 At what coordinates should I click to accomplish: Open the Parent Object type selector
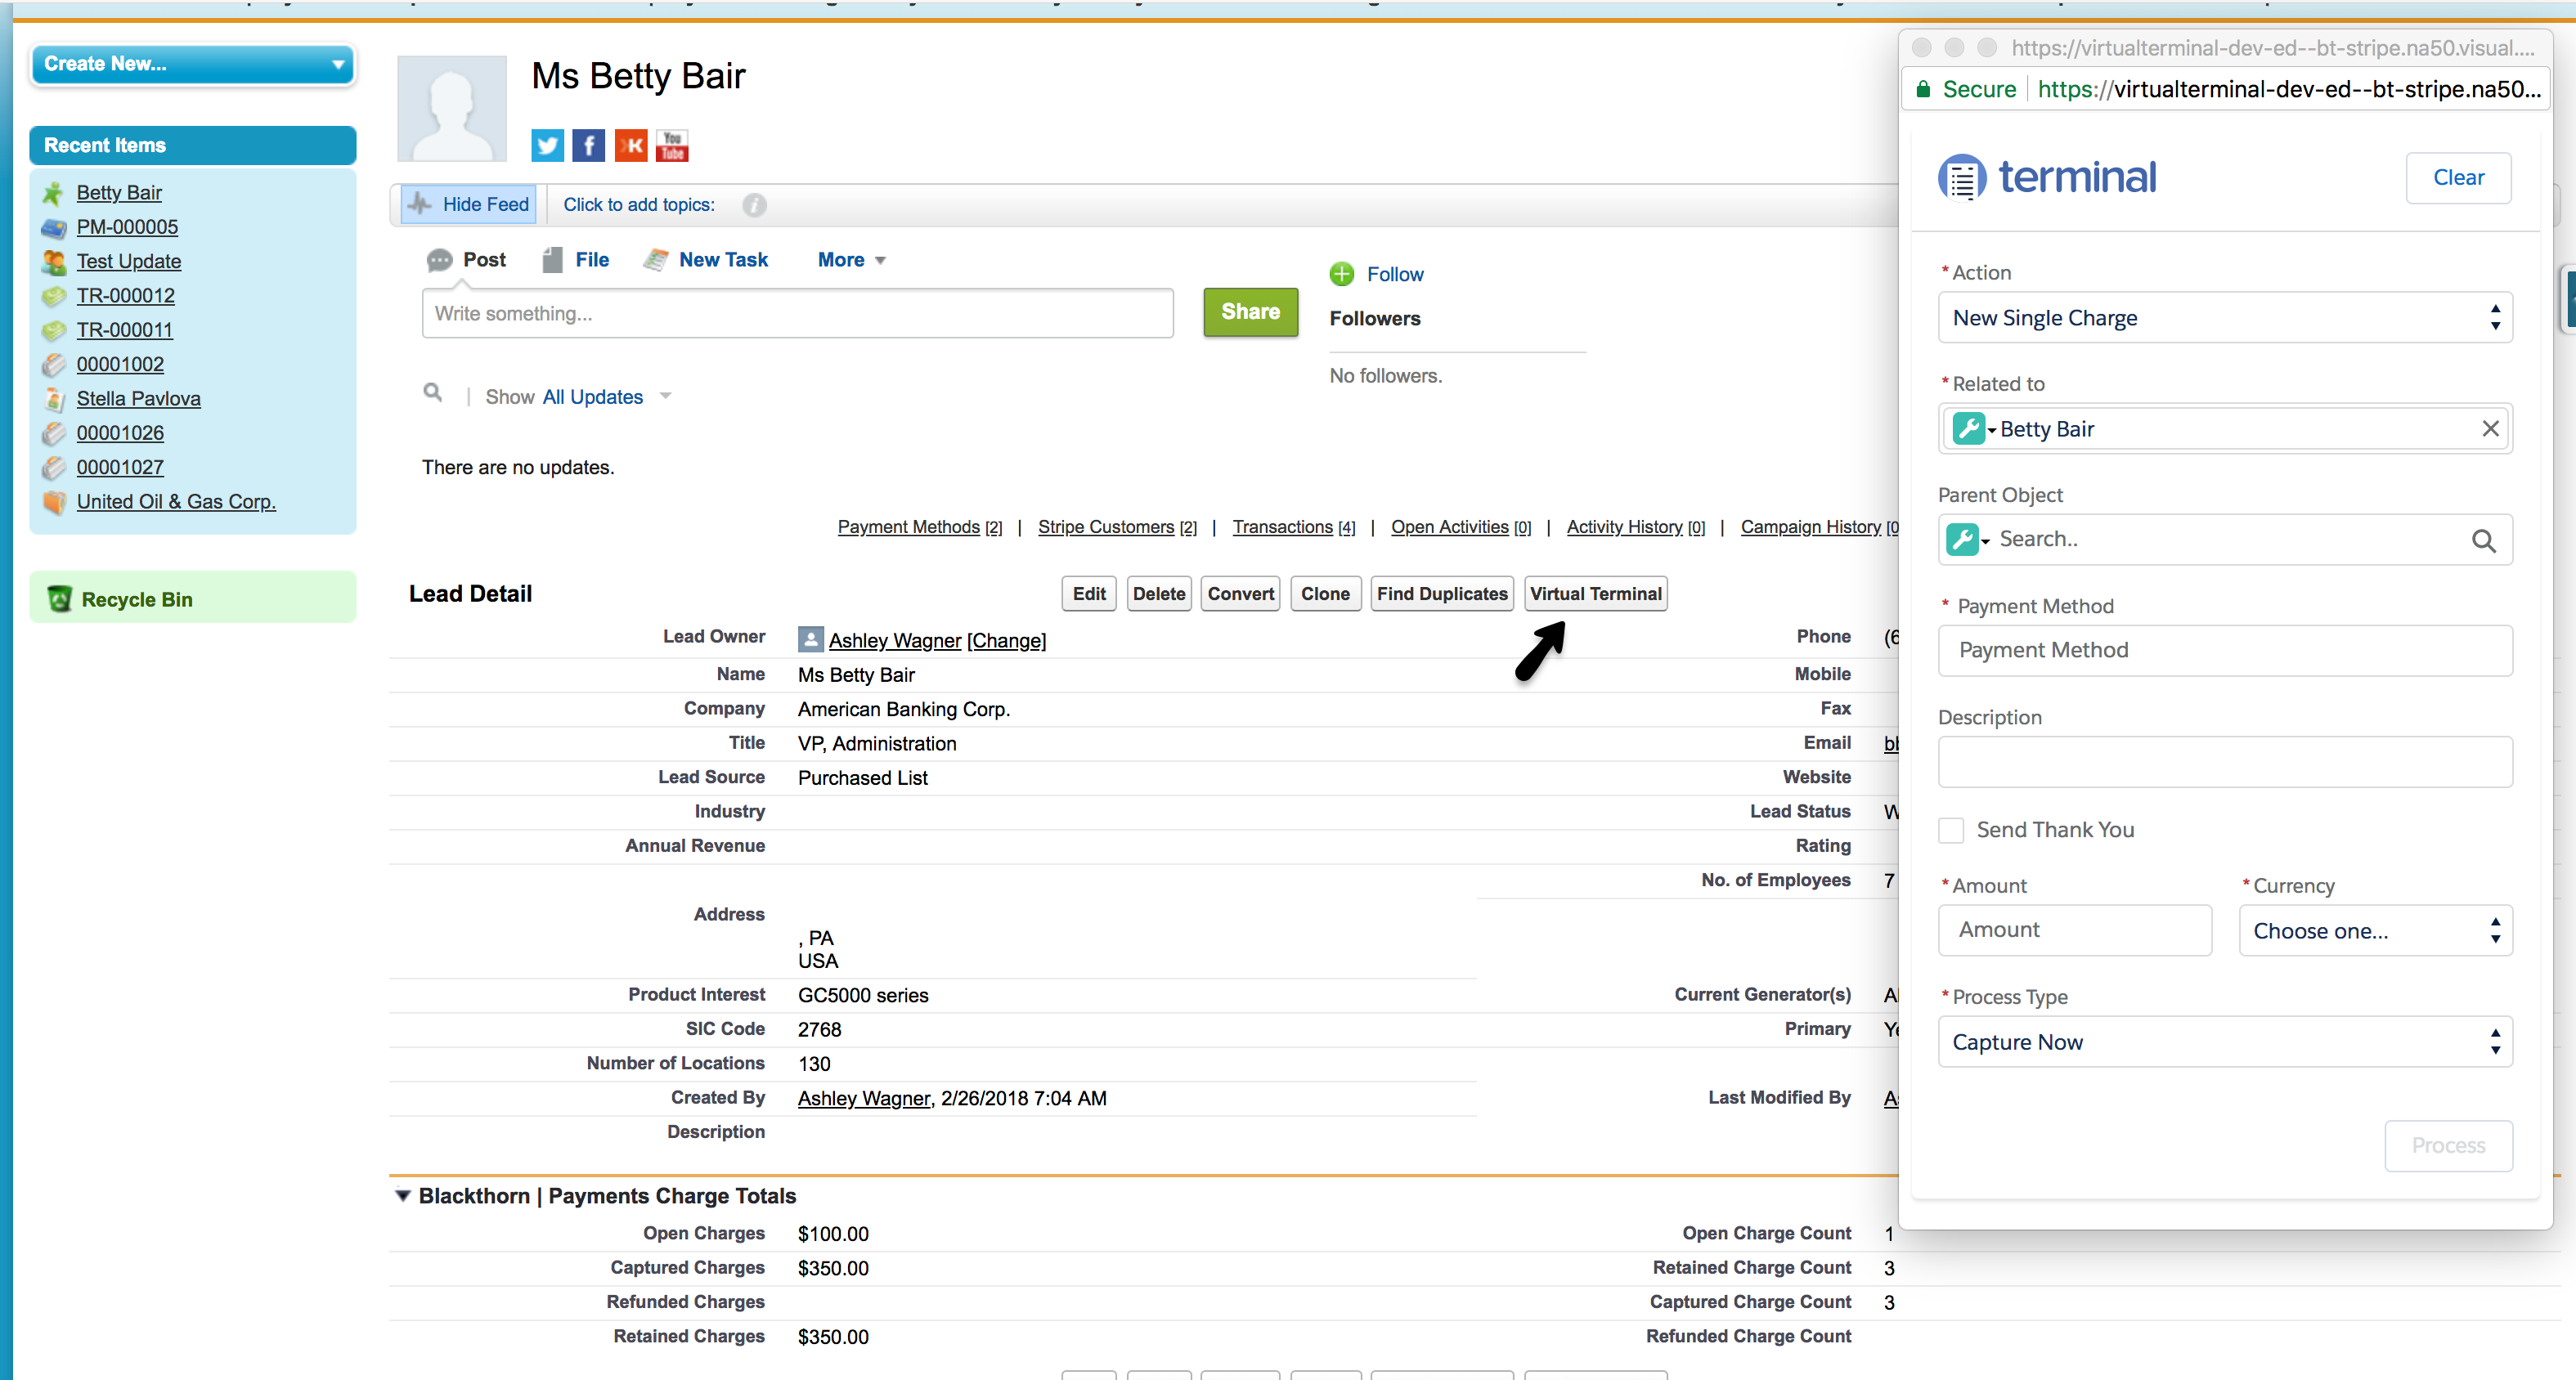coord(1968,540)
